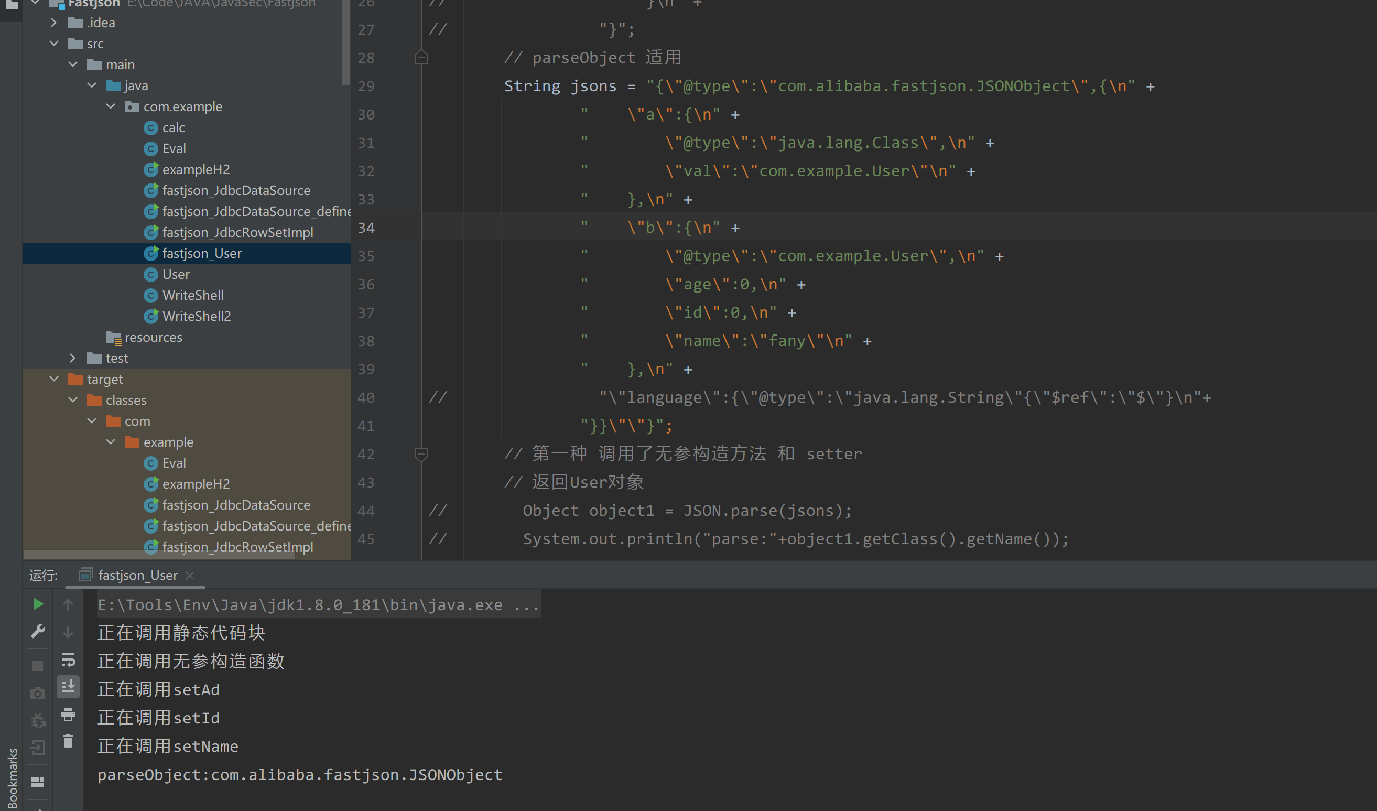Open run configuration wrench icon
The width and height of the screenshot is (1377, 811).
tap(38, 632)
